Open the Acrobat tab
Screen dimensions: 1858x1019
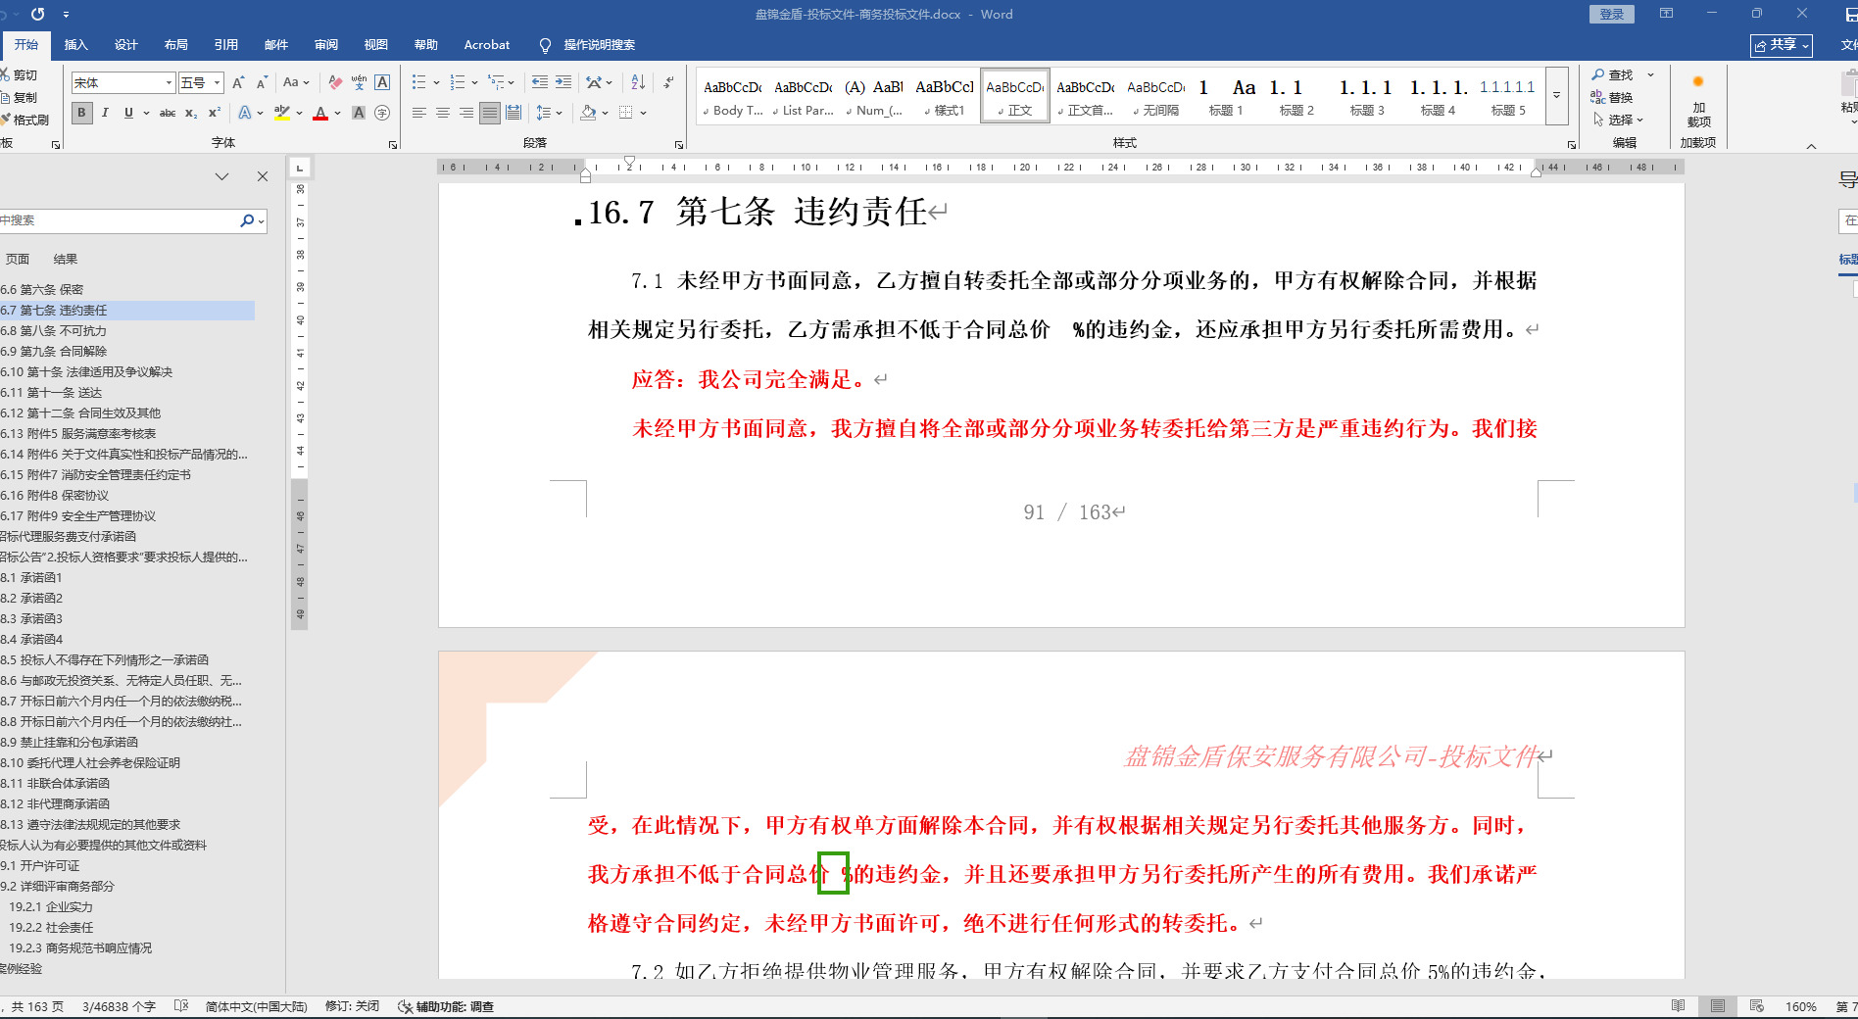click(487, 45)
